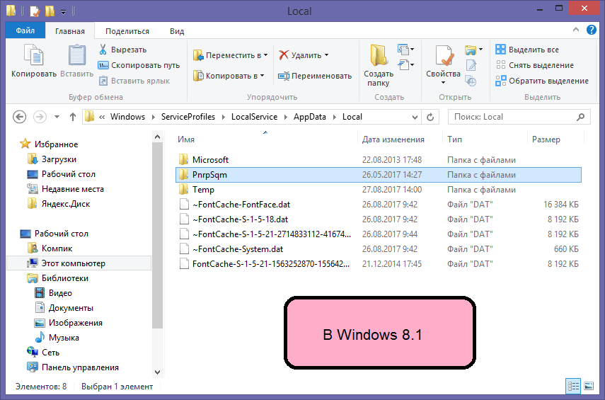Open the File (Файл) tab

pyautogui.click(x=25, y=30)
